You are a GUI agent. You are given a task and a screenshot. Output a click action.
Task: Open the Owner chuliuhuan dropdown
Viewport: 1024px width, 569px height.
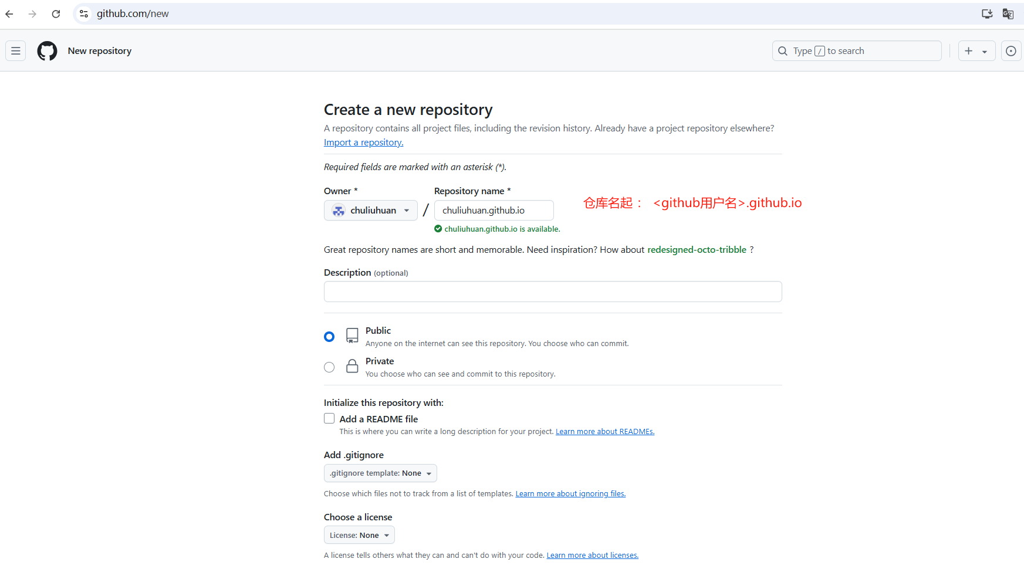371,211
